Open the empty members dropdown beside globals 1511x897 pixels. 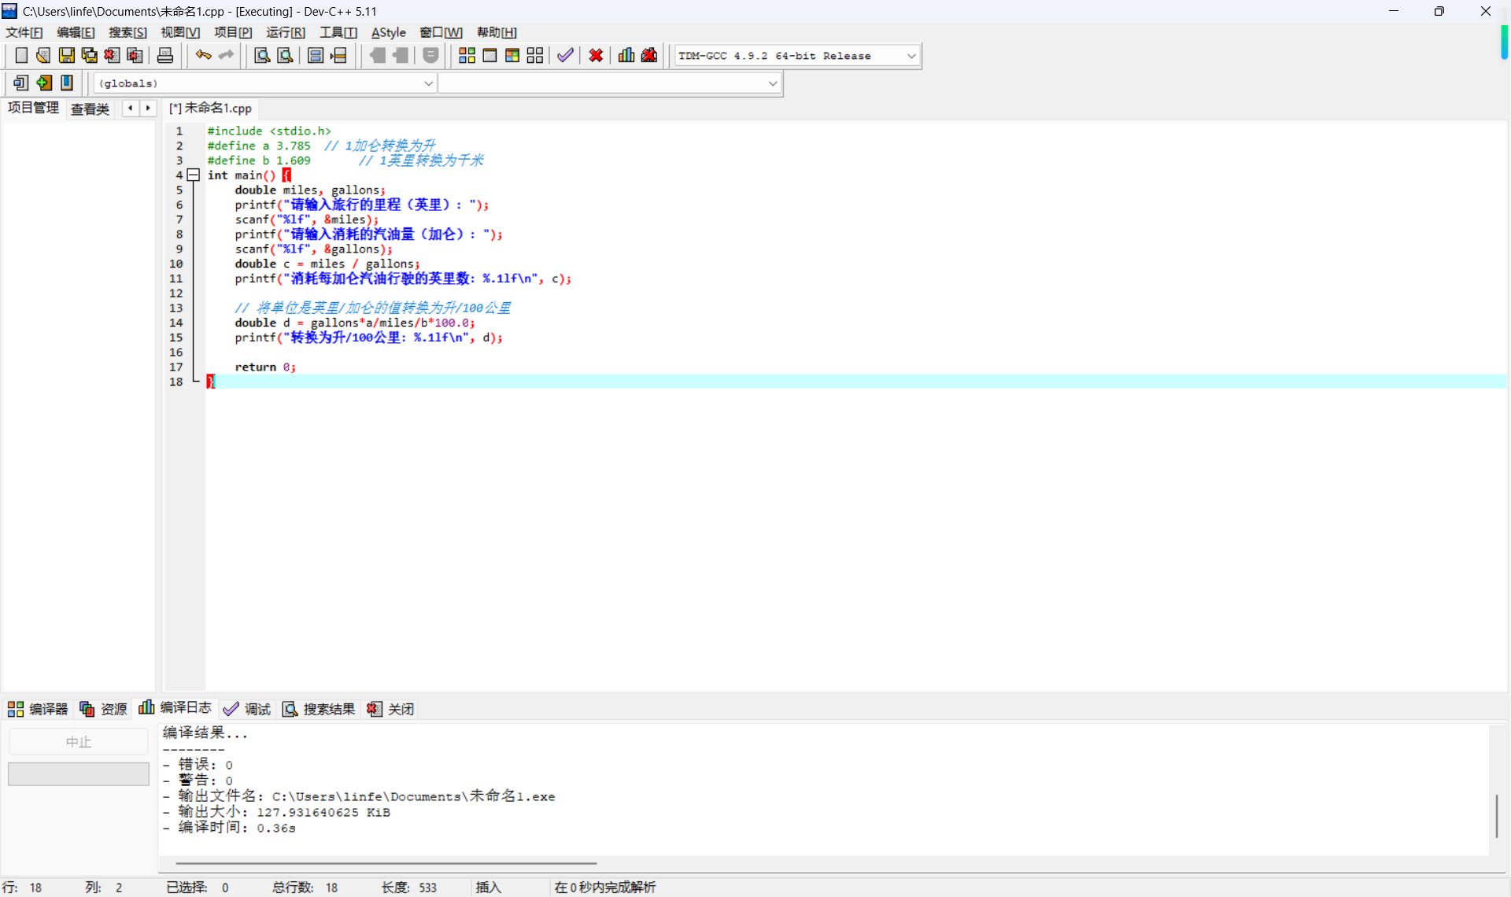coord(772,83)
